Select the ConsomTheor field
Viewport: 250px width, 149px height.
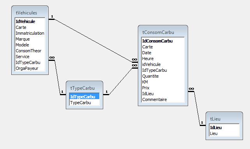point(30,51)
